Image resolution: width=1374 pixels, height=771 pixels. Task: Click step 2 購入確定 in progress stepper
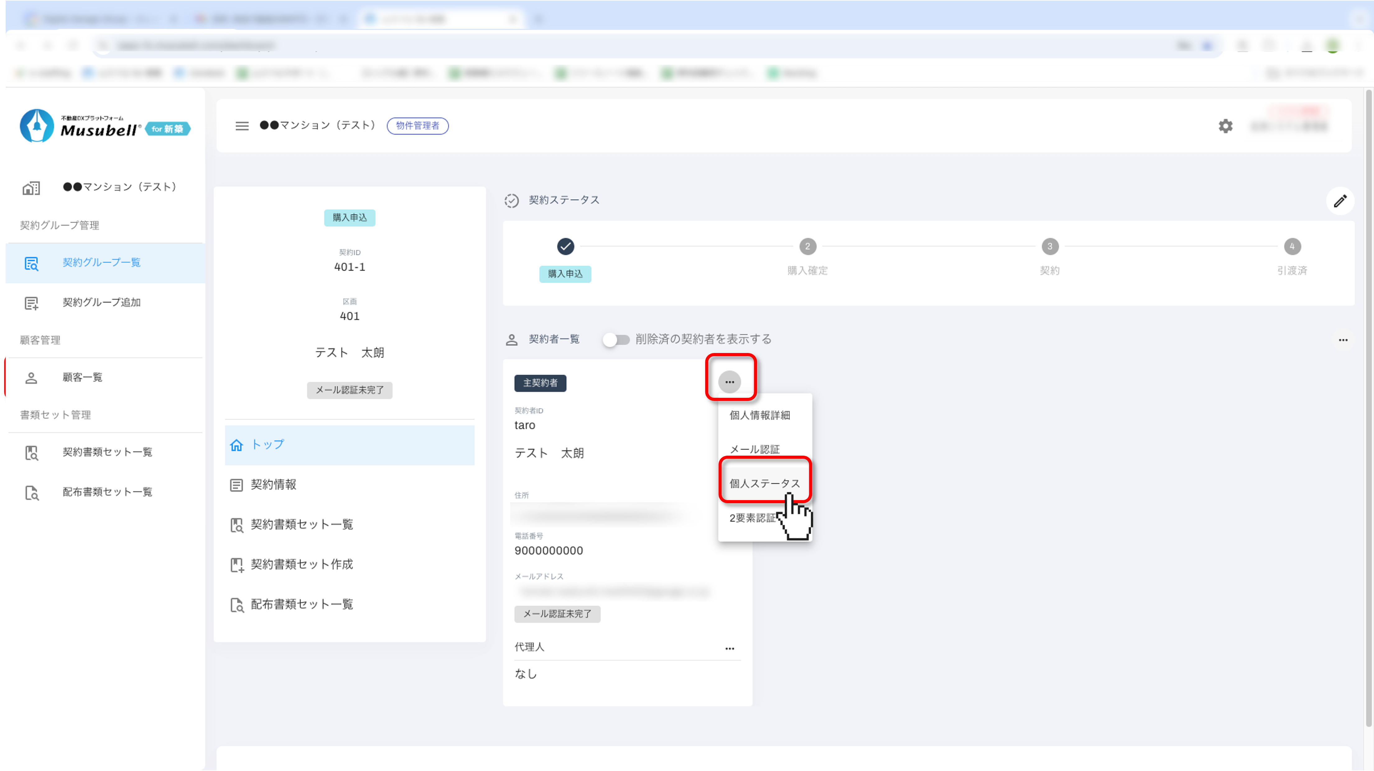(x=807, y=247)
